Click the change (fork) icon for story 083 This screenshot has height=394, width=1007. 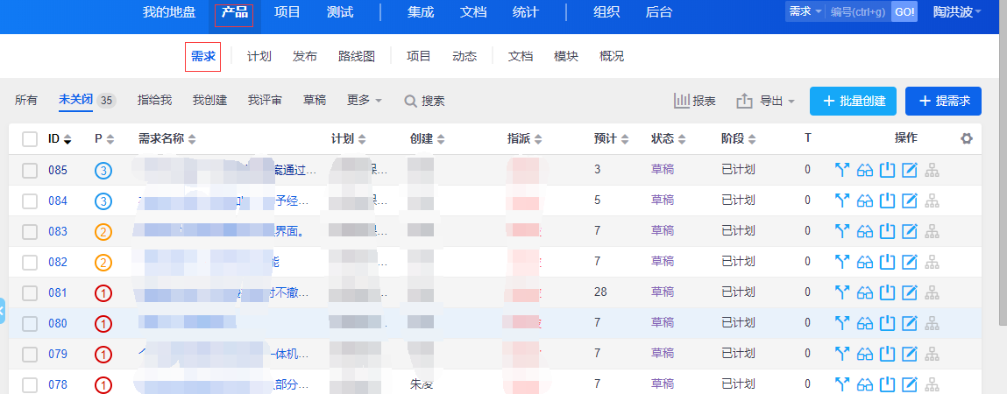click(x=842, y=231)
